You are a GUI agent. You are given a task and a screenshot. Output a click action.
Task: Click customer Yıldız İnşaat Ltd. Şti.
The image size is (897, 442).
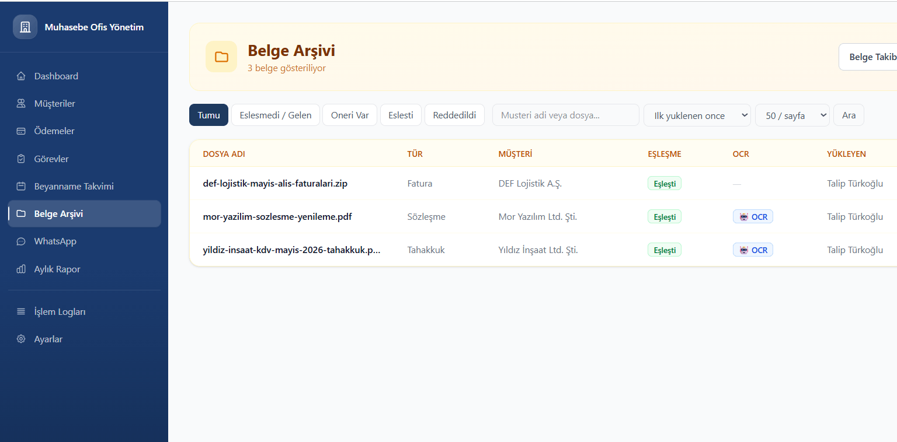538,250
